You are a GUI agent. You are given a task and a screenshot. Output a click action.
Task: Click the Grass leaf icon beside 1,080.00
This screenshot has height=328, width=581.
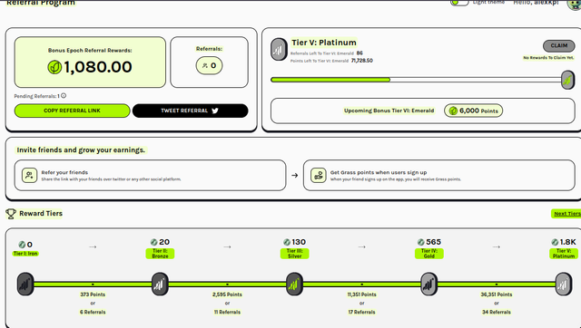click(x=54, y=67)
